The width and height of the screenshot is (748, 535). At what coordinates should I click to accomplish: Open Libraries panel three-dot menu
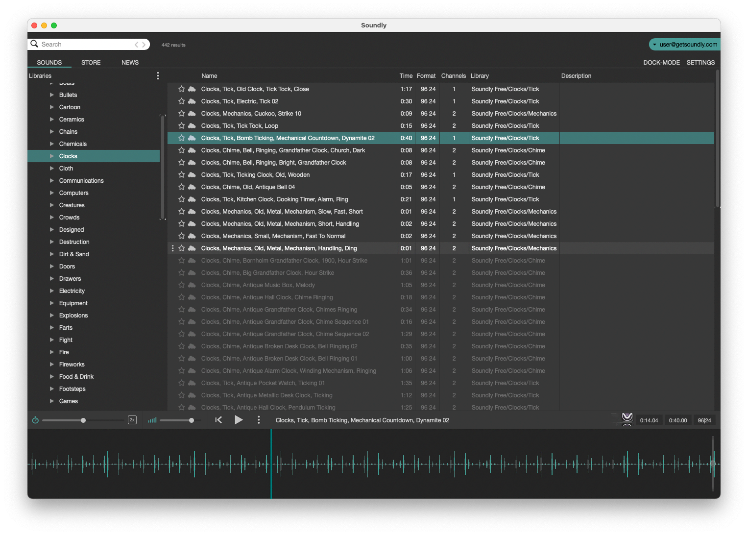coord(158,76)
